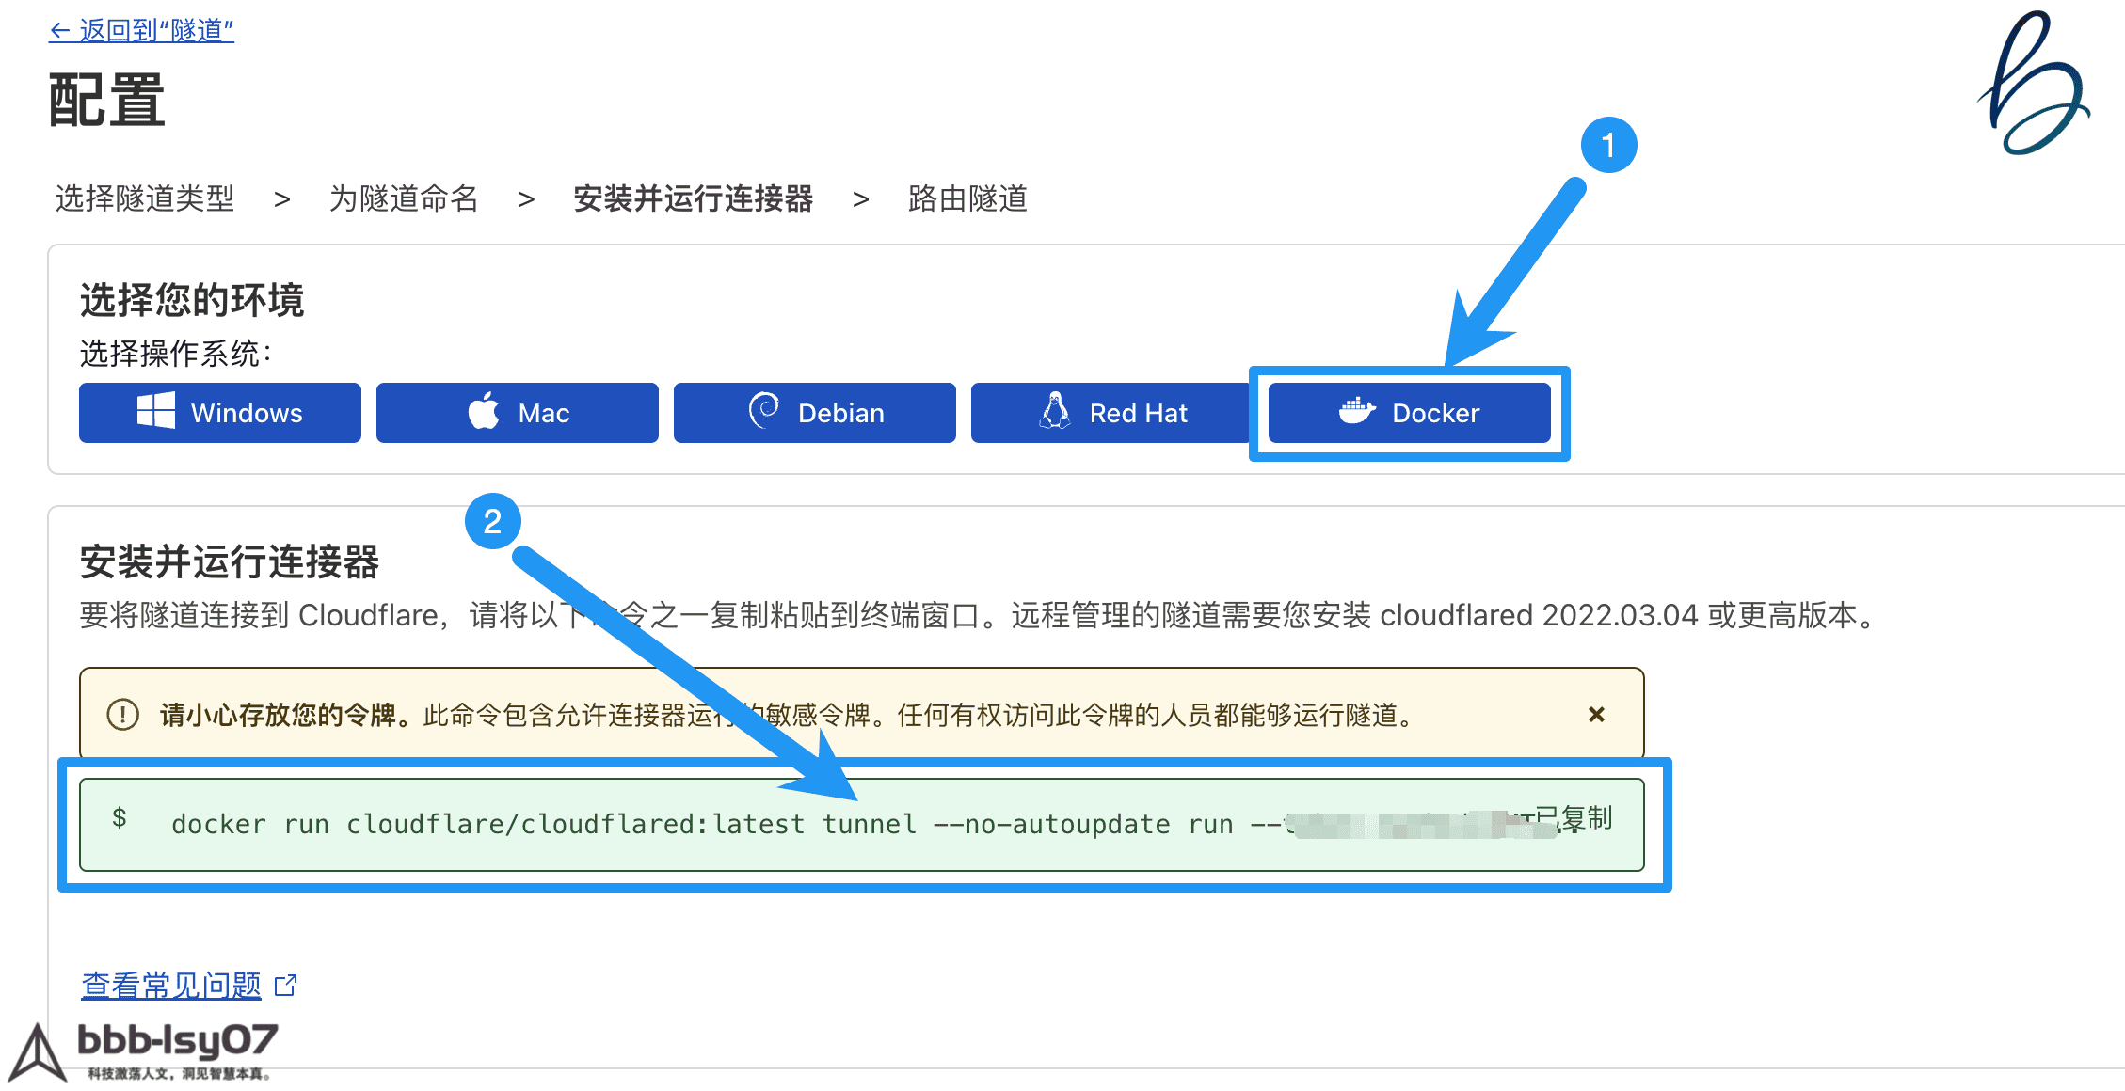Click the Debian swirl icon
This screenshot has width=2125, height=1091.
[x=763, y=411]
